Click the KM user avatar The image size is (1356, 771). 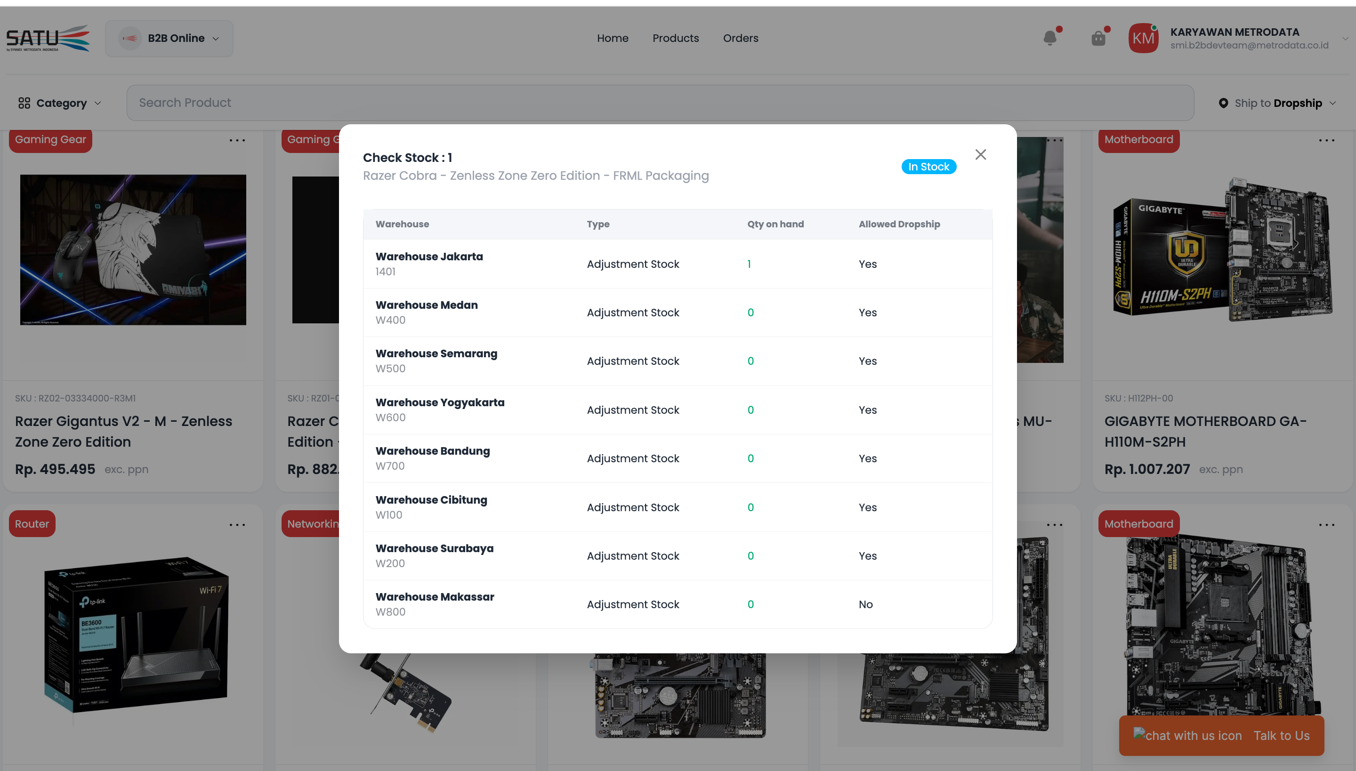point(1143,38)
